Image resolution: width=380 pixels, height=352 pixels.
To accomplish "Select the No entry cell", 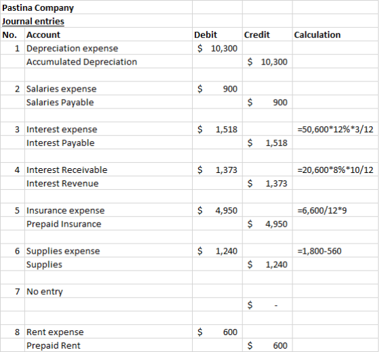I will pos(109,291).
